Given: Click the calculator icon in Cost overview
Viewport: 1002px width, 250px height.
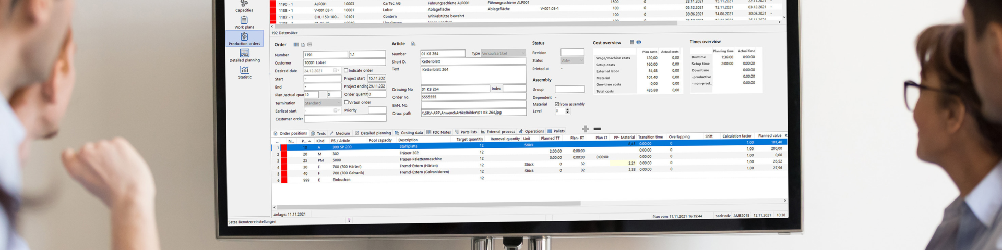Looking at the screenshot, I should (631, 42).
